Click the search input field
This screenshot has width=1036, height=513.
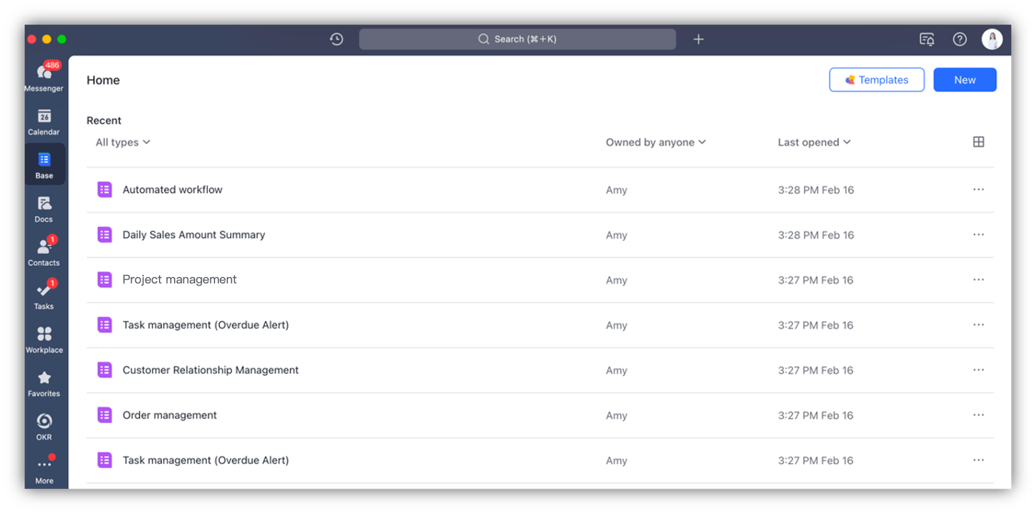[517, 39]
